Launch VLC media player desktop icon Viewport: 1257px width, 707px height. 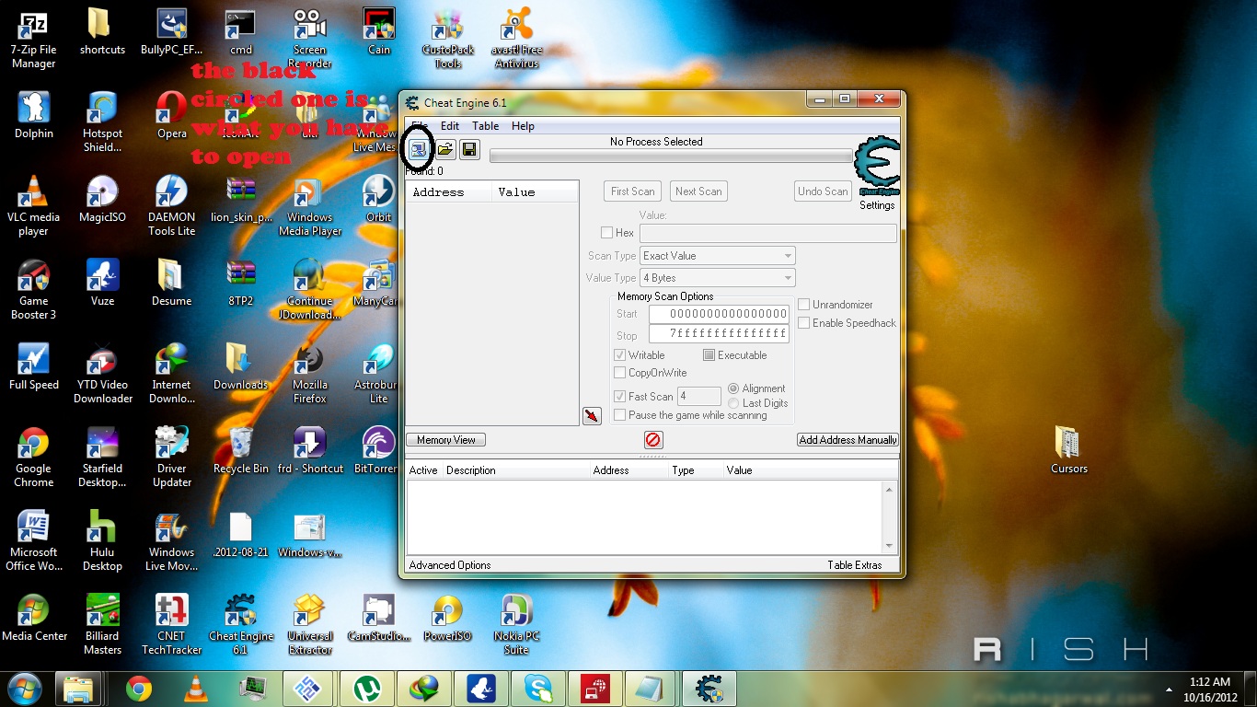pos(34,205)
